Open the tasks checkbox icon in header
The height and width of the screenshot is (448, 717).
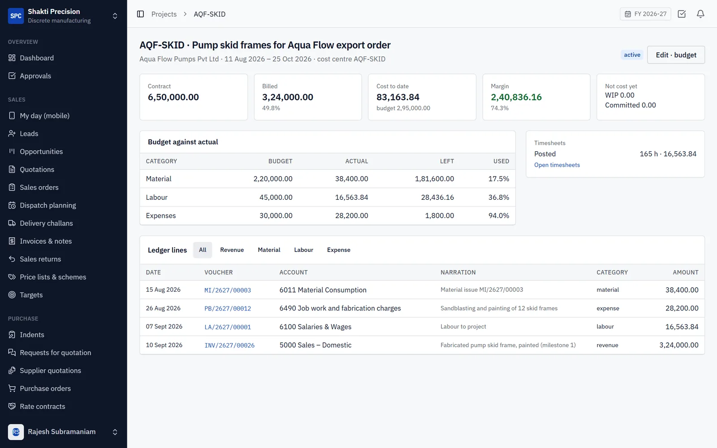click(682, 14)
